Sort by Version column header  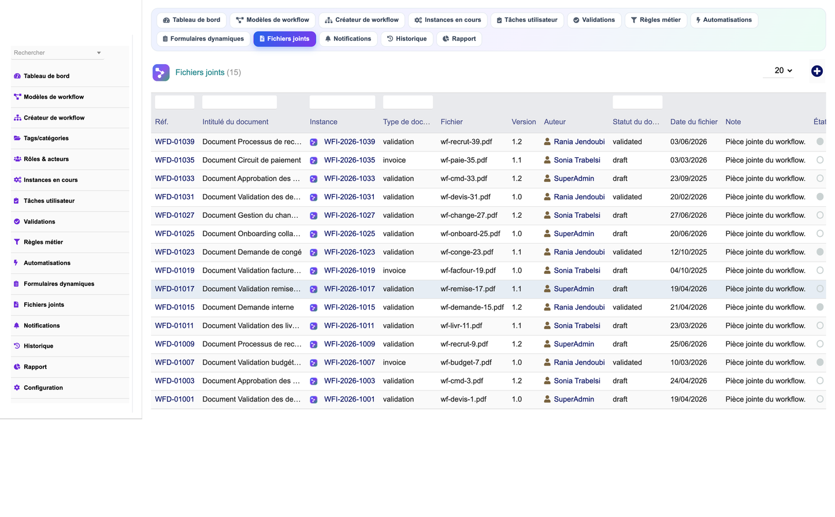tap(524, 122)
